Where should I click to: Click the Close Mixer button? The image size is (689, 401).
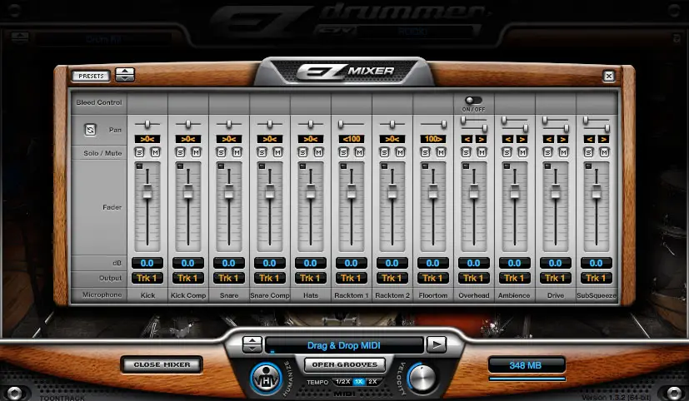click(162, 364)
